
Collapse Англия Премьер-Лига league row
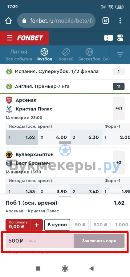[x=65, y=86]
